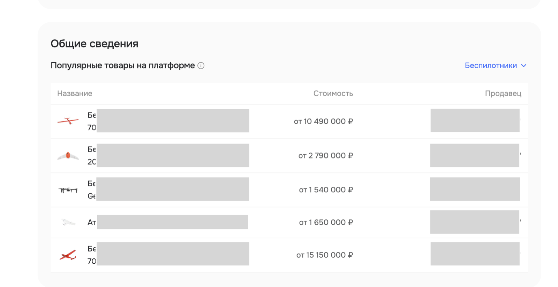The image size is (558, 287).
Task: Click the price от 10 490 000 ₽
Action: [323, 121]
